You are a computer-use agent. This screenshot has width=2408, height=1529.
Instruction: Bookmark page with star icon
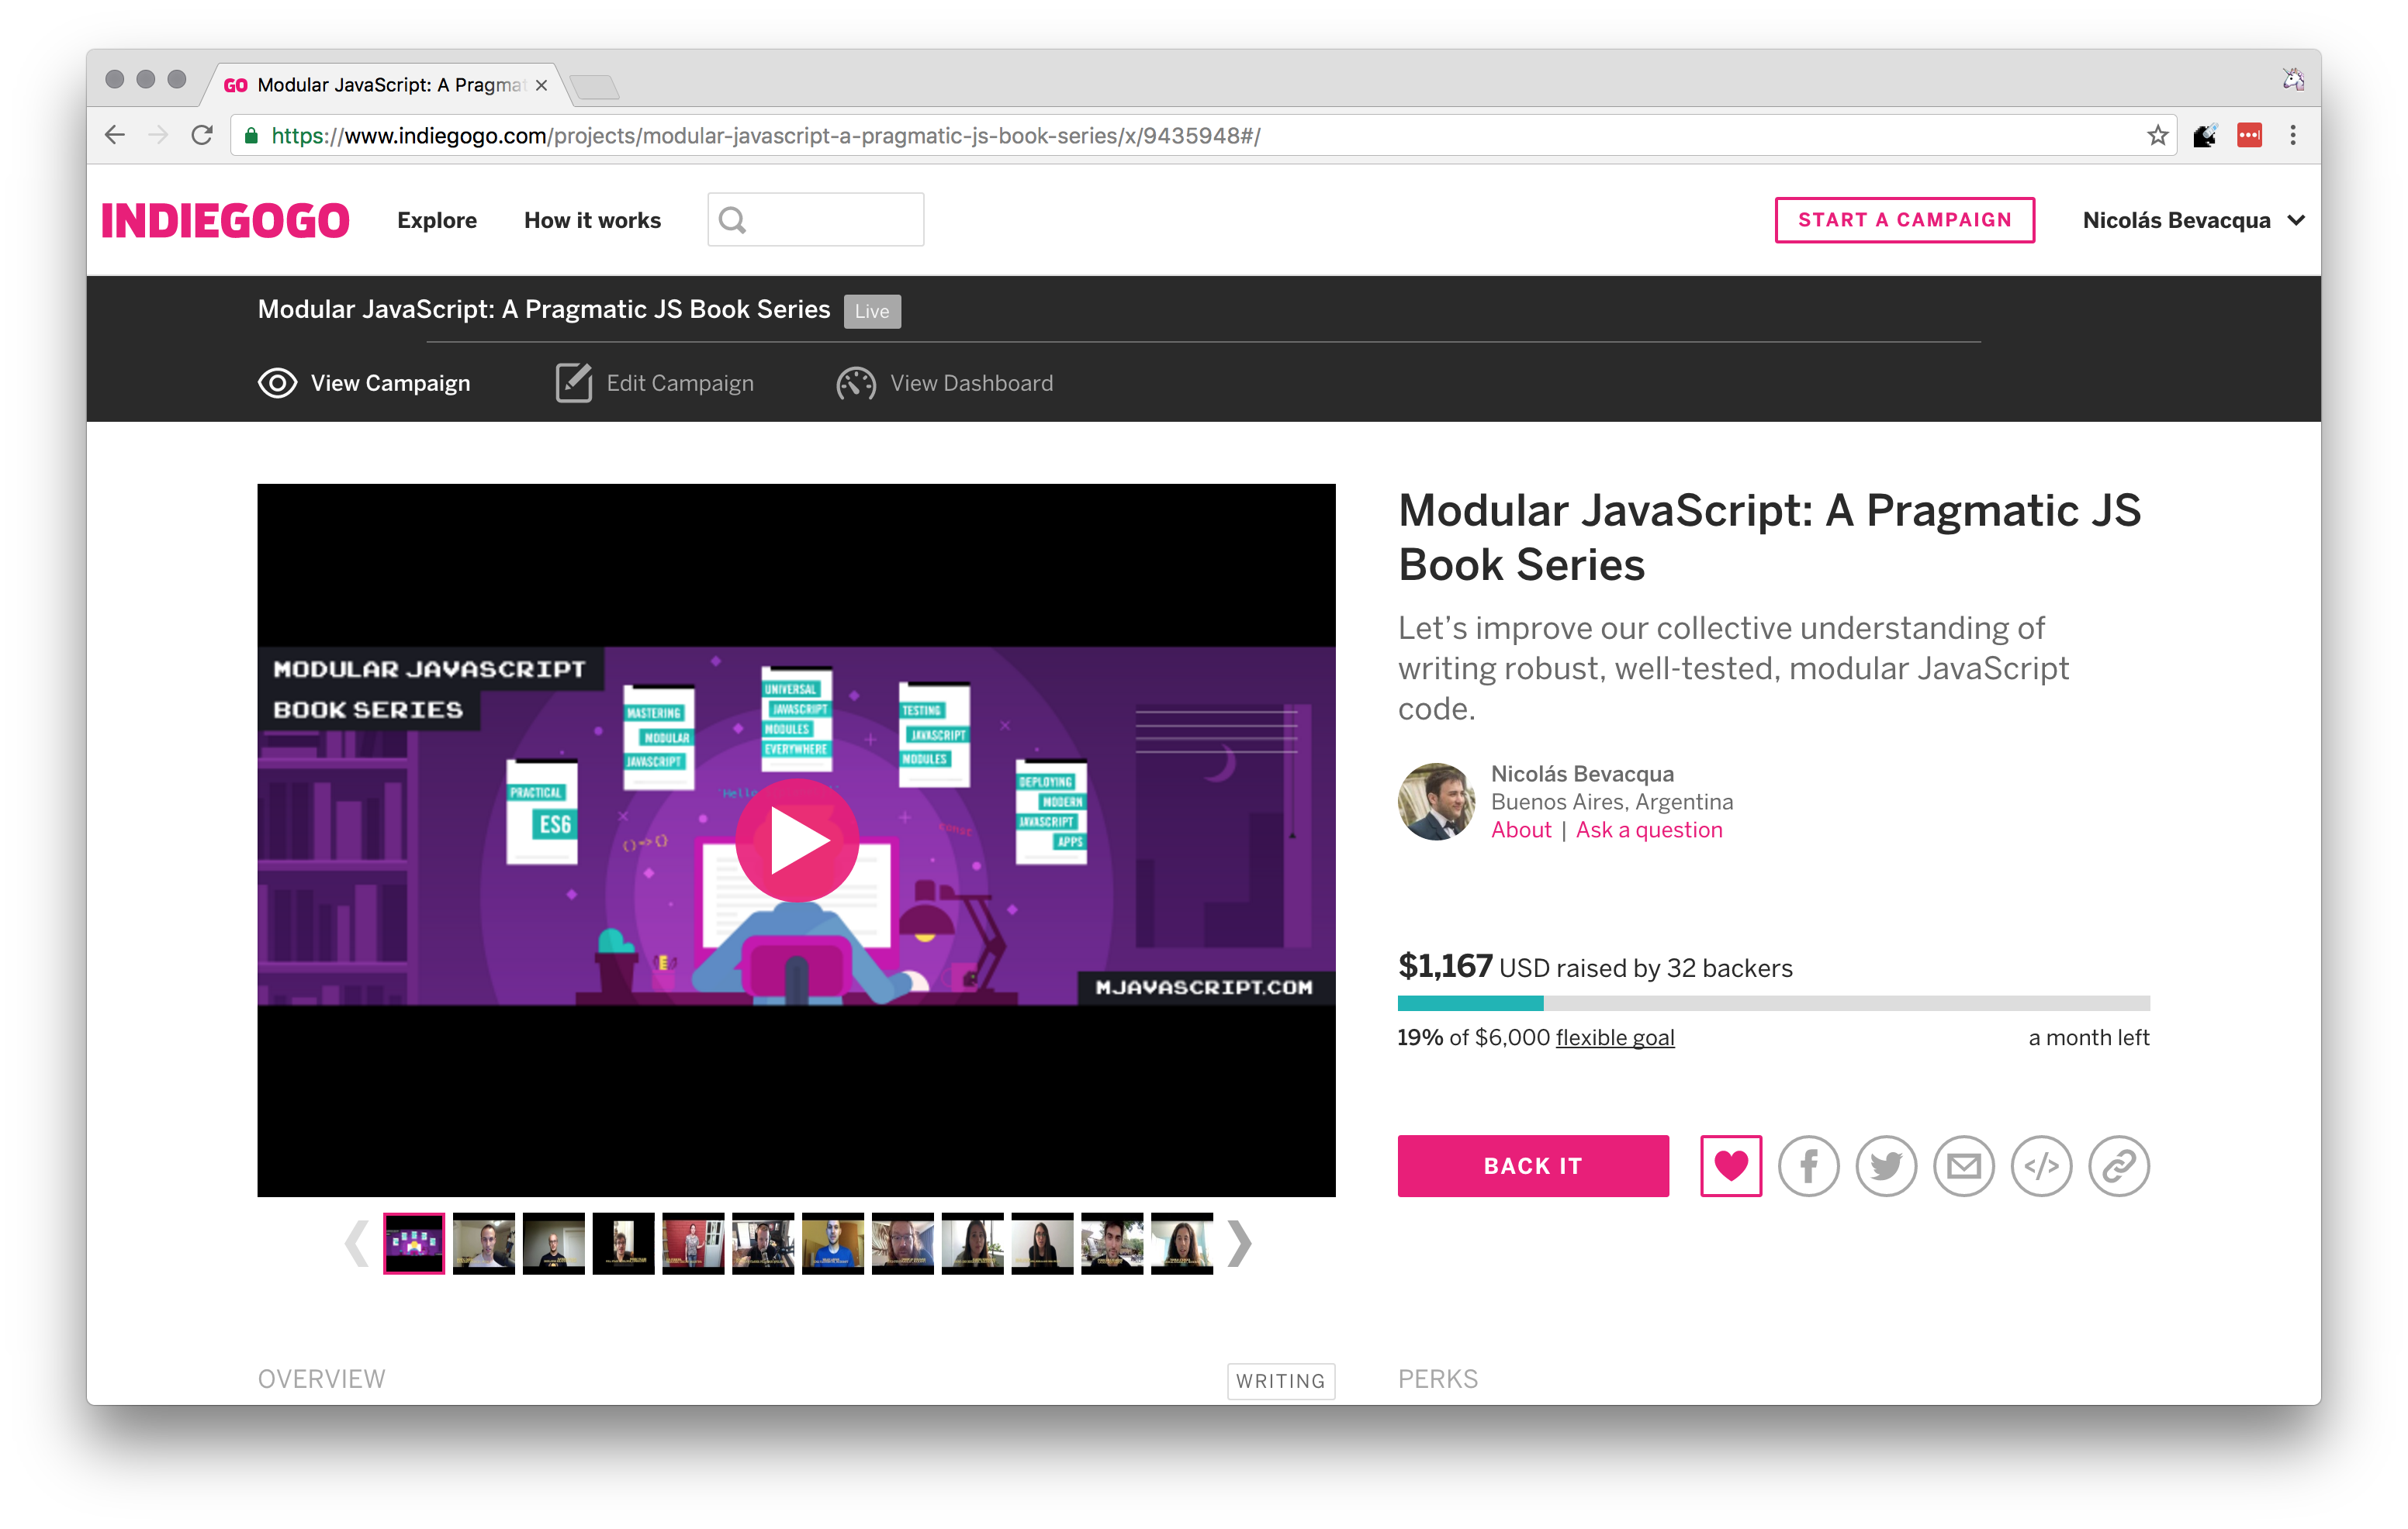(x=2157, y=136)
